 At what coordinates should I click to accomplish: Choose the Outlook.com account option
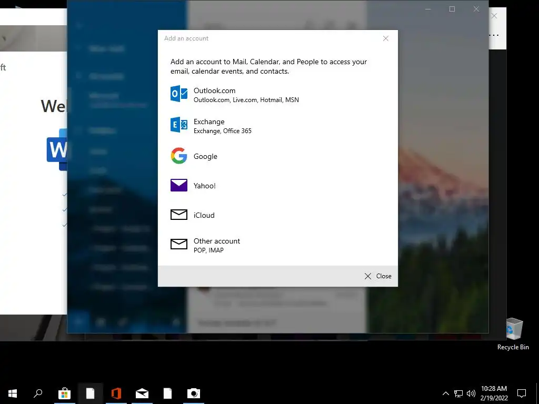click(x=278, y=95)
